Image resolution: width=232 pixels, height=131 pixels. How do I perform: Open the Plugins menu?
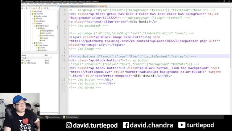point(75,4)
